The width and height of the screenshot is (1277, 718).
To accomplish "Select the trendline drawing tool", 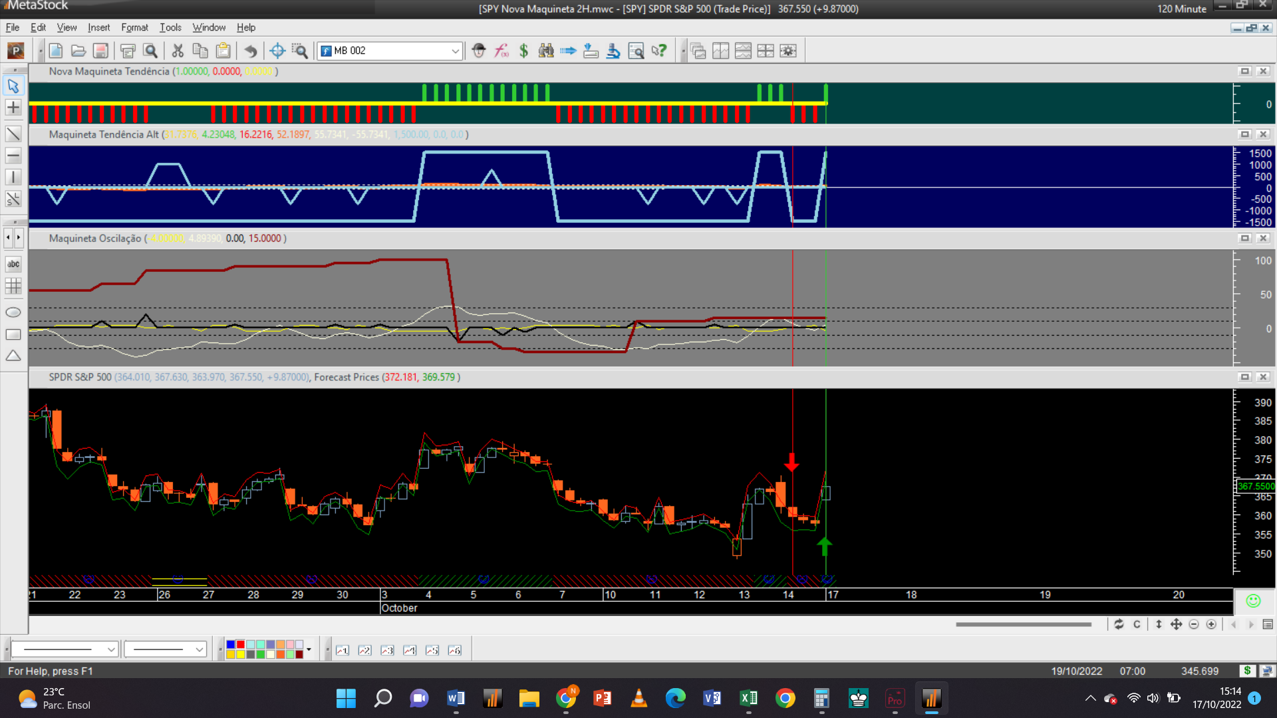I will tap(13, 134).
